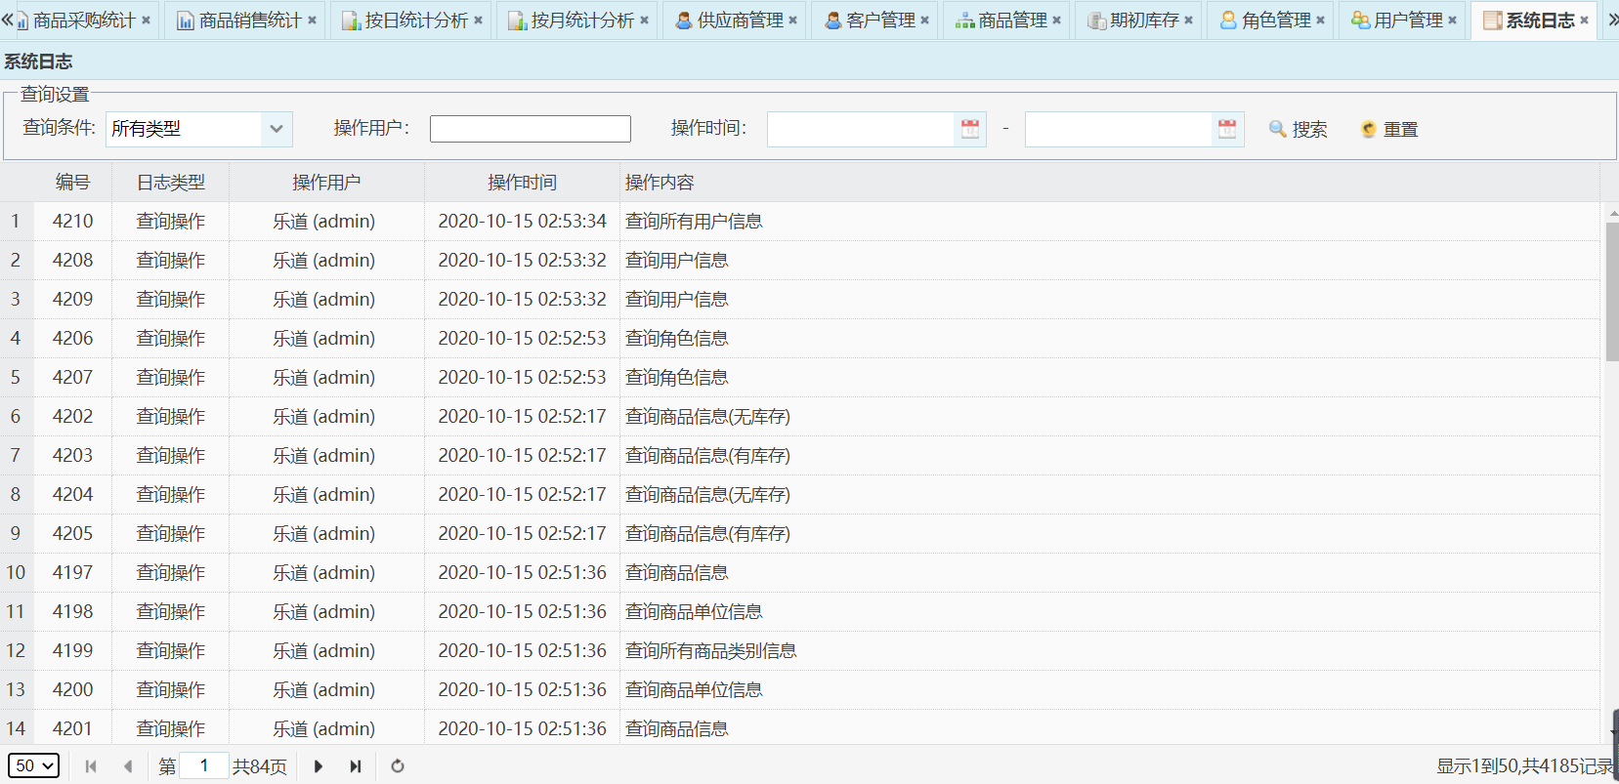Click the 操作用户 input field

coord(531,129)
